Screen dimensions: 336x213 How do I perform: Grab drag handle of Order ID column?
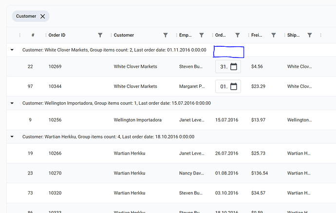(x=46, y=35)
